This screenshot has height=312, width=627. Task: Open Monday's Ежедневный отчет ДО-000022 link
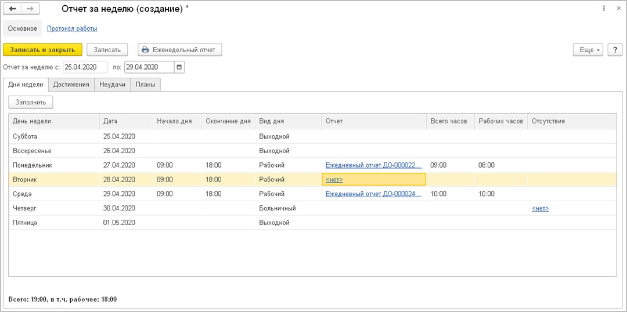click(x=373, y=165)
